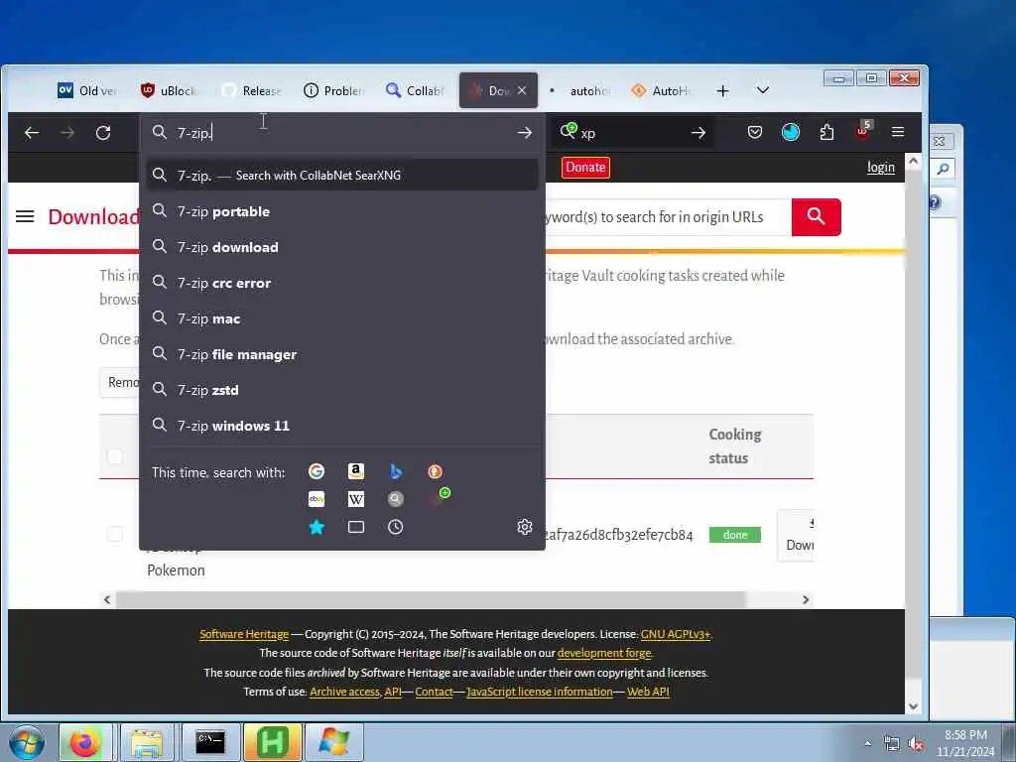Pick the 7-zip mac suggestion

(x=342, y=318)
